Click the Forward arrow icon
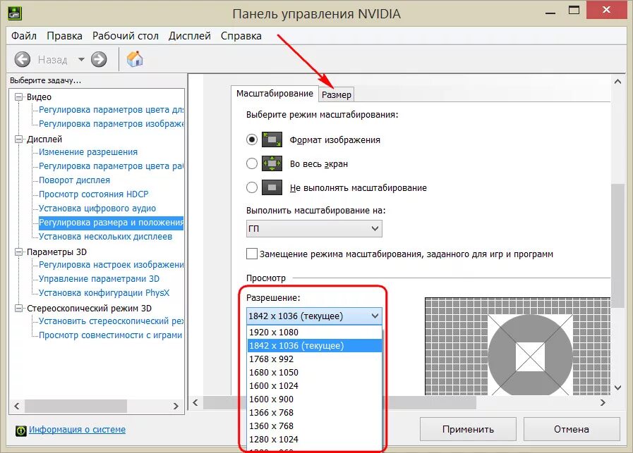The width and height of the screenshot is (633, 453). [99, 60]
